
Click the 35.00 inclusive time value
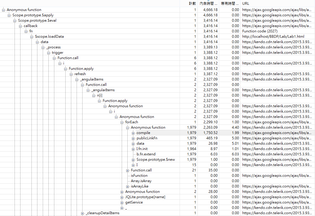point(213,170)
